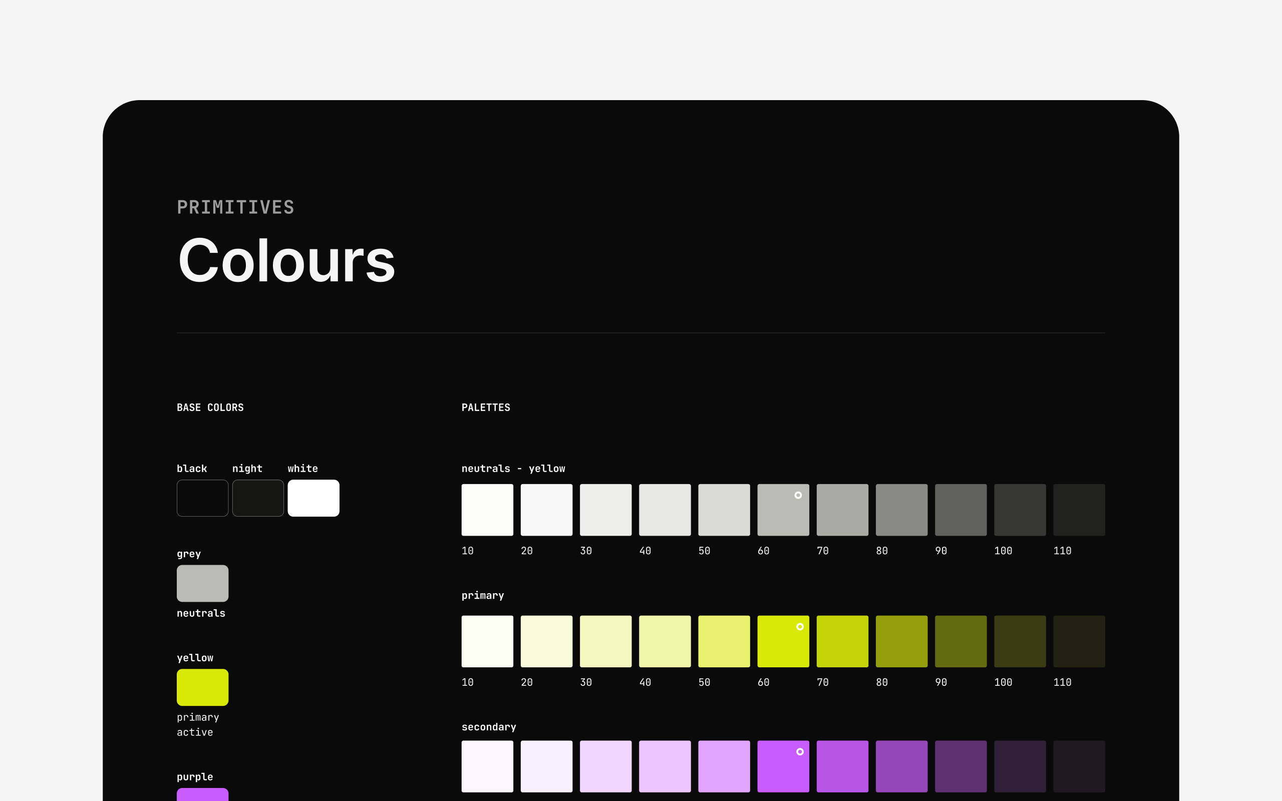
Task: Click the PALETTES section label
Action: click(x=486, y=408)
